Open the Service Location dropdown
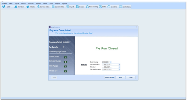The image size is (187, 100). coord(119,70)
